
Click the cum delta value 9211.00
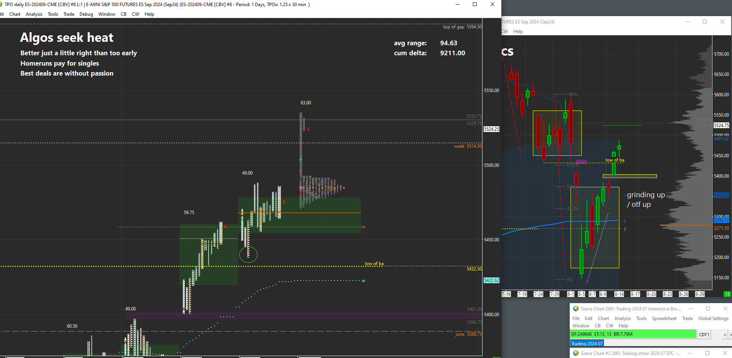click(453, 53)
